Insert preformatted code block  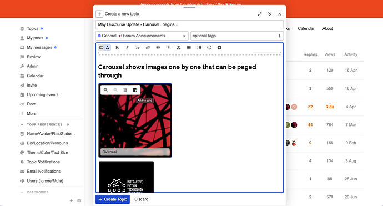pyautogui.click(x=168, y=48)
